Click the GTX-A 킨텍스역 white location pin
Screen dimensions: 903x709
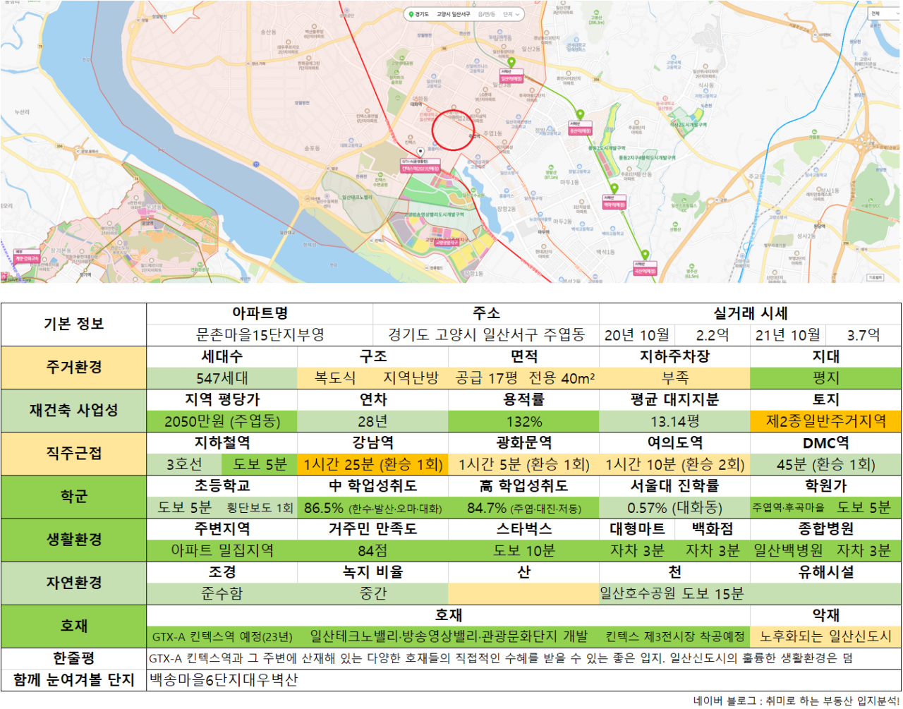pos(420,152)
